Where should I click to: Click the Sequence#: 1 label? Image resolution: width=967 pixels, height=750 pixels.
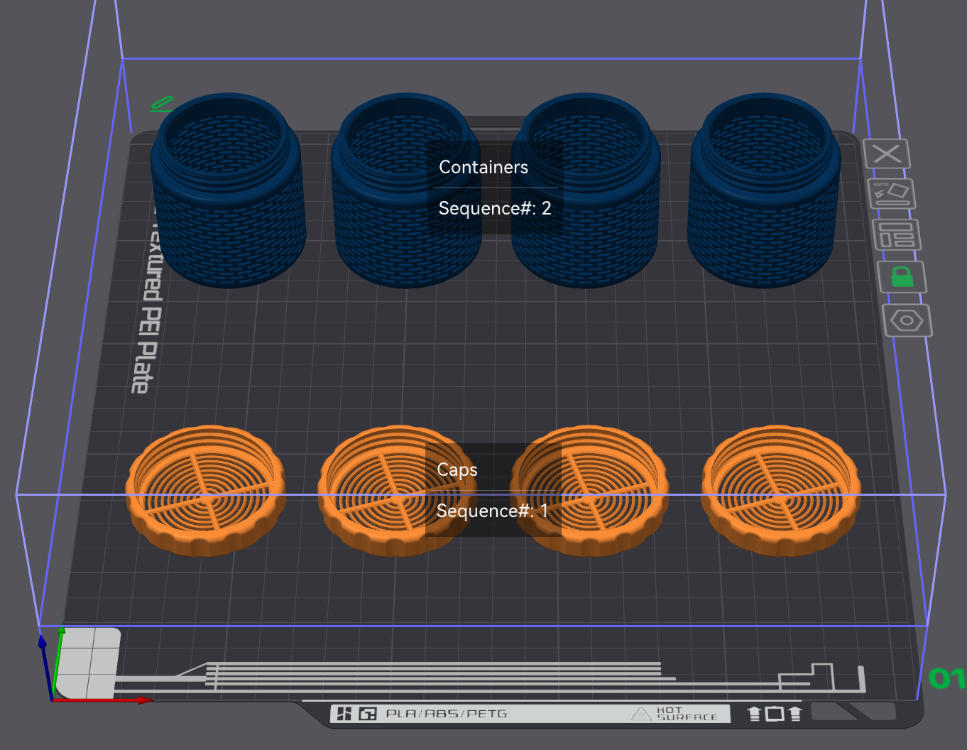[x=493, y=511]
